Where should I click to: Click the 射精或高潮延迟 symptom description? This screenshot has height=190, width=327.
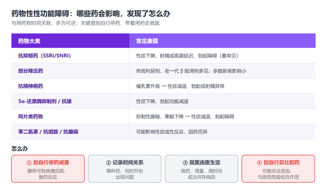click(x=187, y=56)
